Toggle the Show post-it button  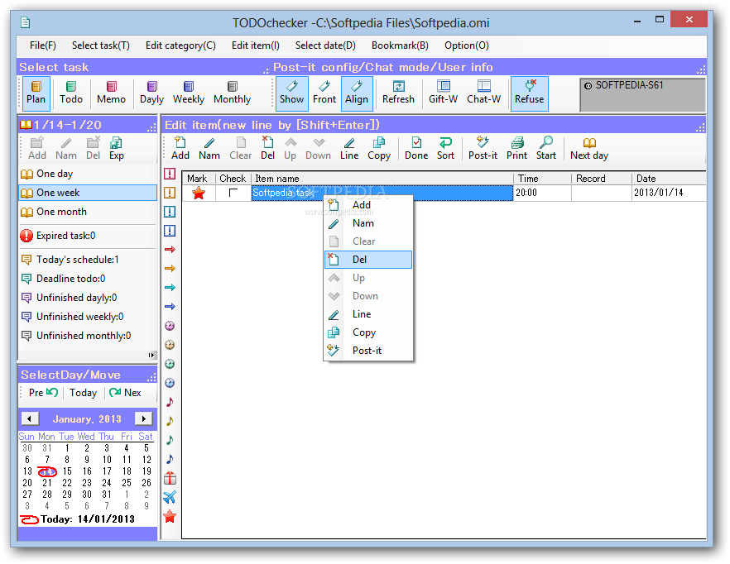[291, 93]
